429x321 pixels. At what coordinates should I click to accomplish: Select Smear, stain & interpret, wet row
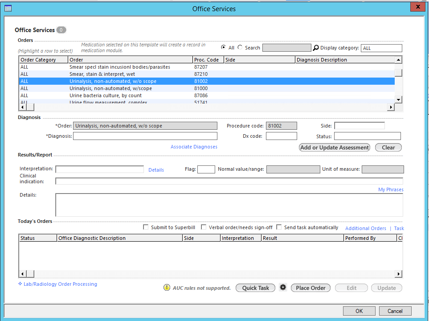pos(207,74)
